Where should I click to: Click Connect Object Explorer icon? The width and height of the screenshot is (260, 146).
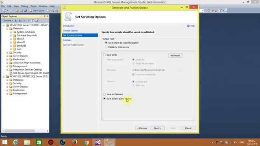(16, 21)
